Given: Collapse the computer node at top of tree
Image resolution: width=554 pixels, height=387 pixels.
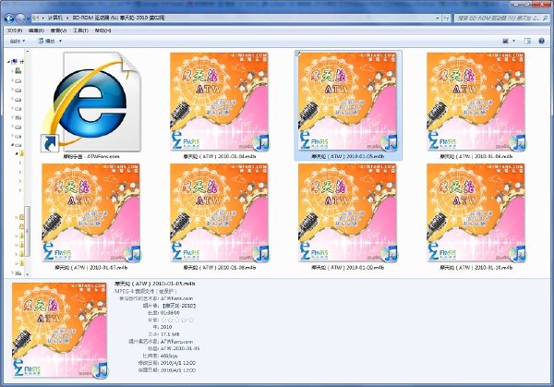Looking at the screenshot, I should click(x=8, y=62).
